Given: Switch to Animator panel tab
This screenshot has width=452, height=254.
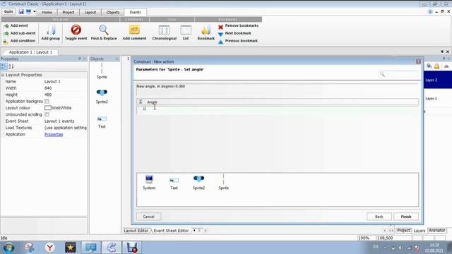Looking at the screenshot, I should coord(436,231).
